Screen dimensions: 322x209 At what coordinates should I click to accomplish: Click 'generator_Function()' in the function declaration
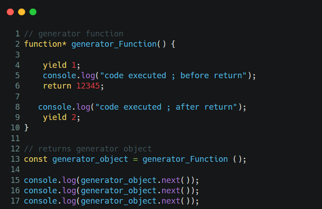click(119, 44)
